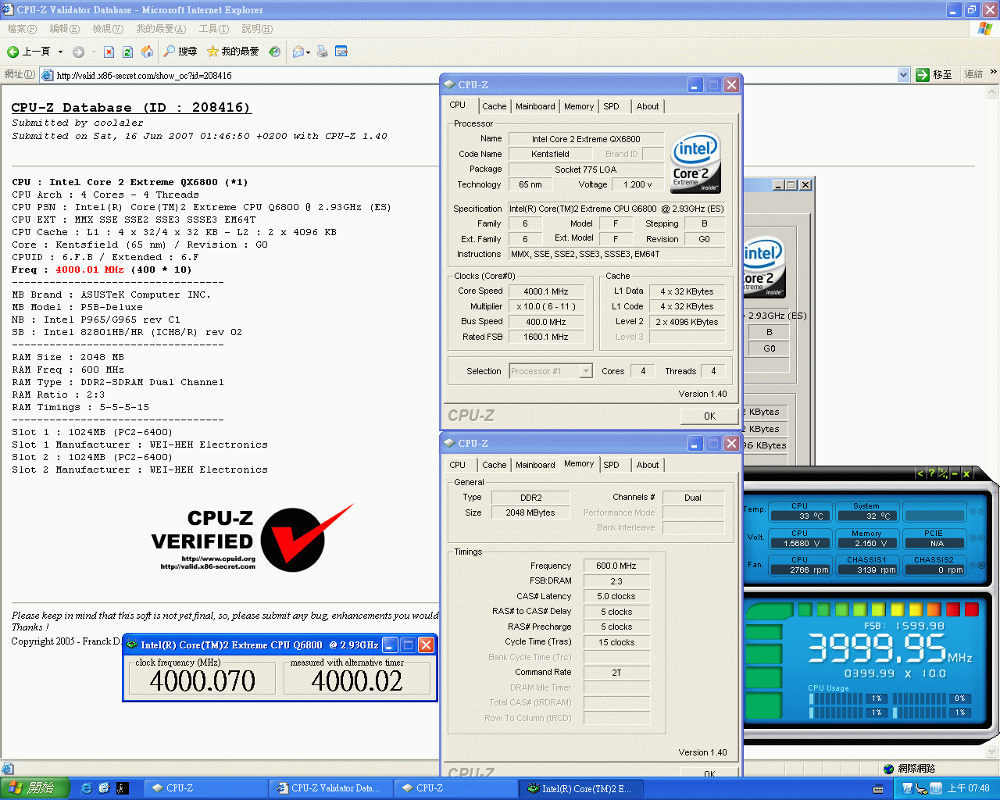Click the IE Mail envelope icon
The width and height of the screenshot is (1000, 800).
pyautogui.click(x=298, y=52)
